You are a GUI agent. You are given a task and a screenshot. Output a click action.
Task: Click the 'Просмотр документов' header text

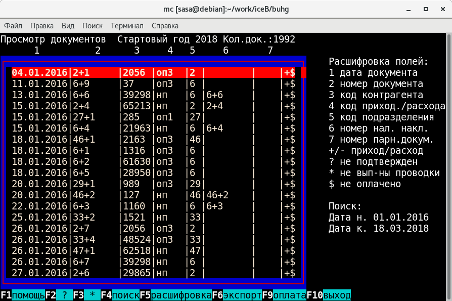point(53,39)
